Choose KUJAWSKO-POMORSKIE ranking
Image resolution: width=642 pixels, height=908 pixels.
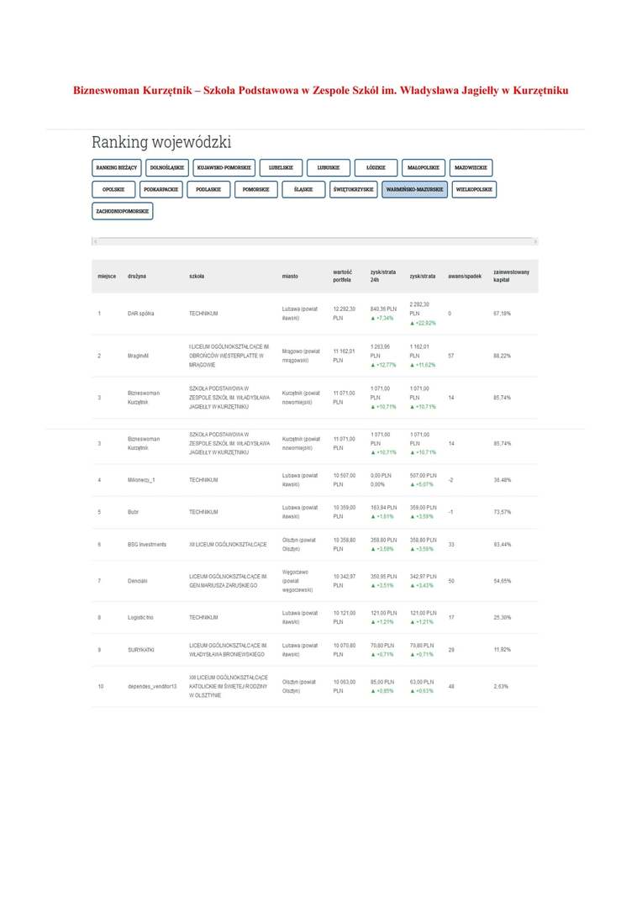pos(224,167)
